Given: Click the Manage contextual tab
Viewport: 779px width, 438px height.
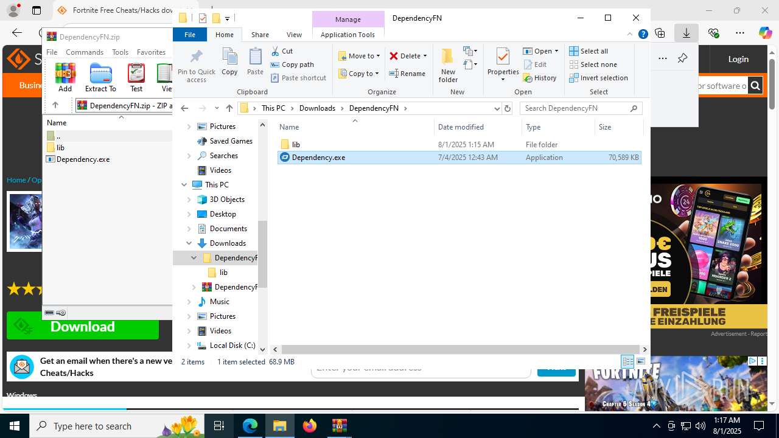Looking at the screenshot, I should 348,19.
